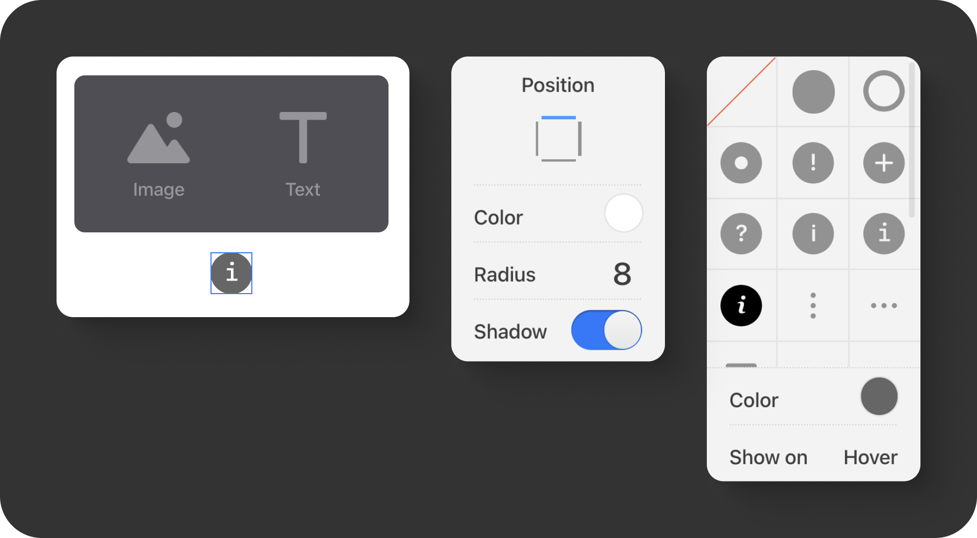The height and width of the screenshot is (538, 977).
Task: Select the exclamation mark circle icon
Action: 813,163
